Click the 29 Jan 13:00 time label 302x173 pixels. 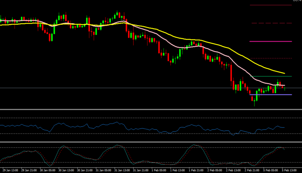10,171
